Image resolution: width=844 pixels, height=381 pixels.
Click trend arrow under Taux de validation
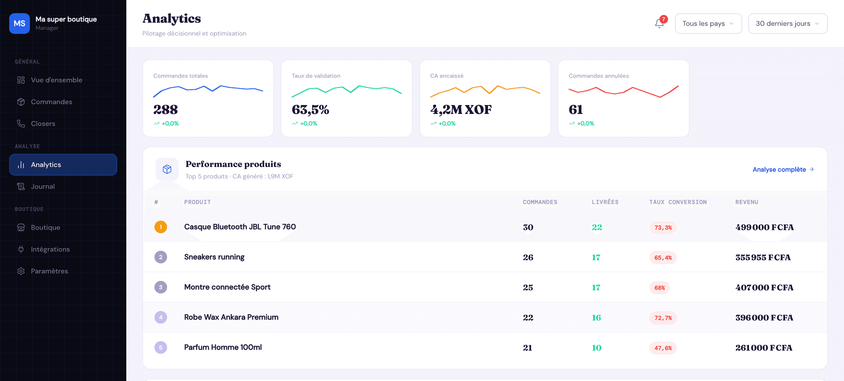[x=295, y=123]
